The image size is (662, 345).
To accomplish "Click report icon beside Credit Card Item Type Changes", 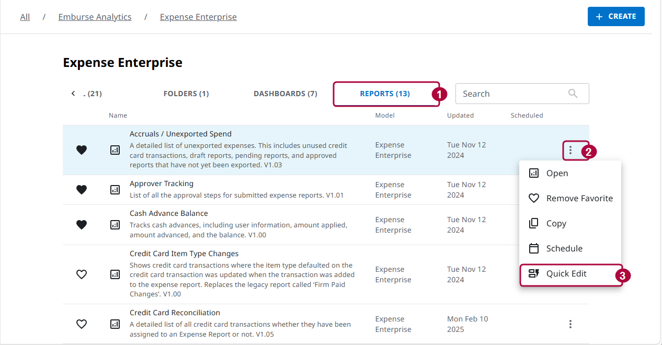I will [x=115, y=274].
